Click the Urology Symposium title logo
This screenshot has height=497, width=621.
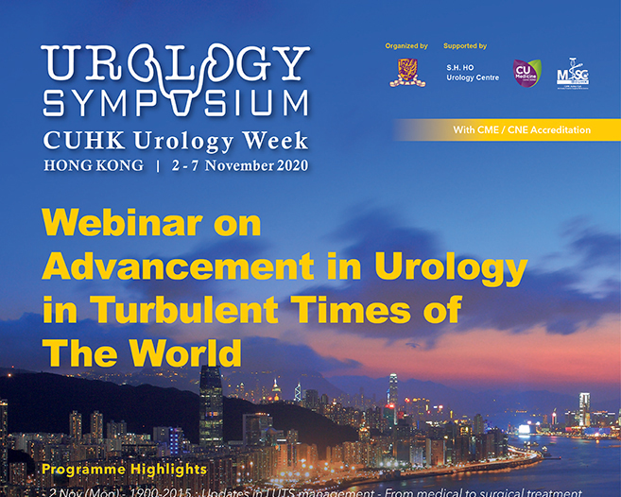176,82
